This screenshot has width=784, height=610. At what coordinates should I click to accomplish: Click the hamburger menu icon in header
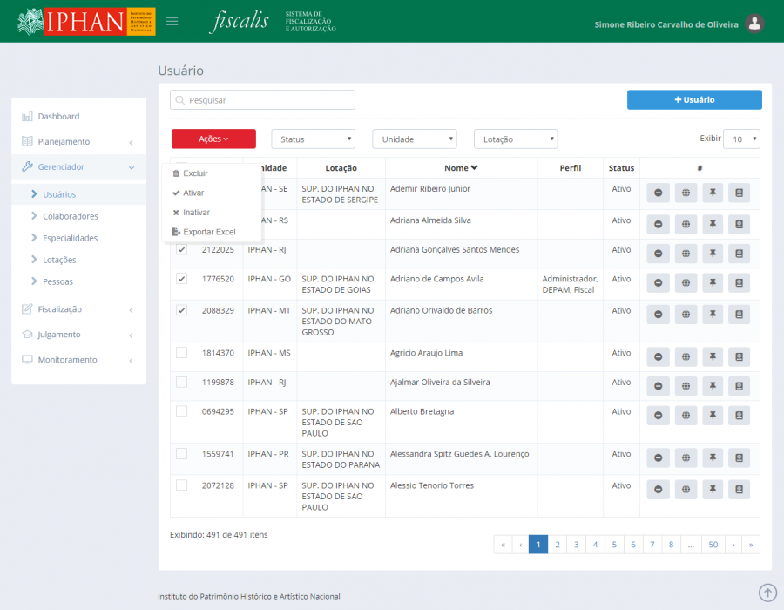point(172,21)
